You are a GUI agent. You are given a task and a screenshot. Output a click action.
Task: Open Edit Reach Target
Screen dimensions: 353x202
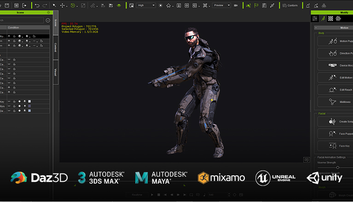tap(335, 90)
